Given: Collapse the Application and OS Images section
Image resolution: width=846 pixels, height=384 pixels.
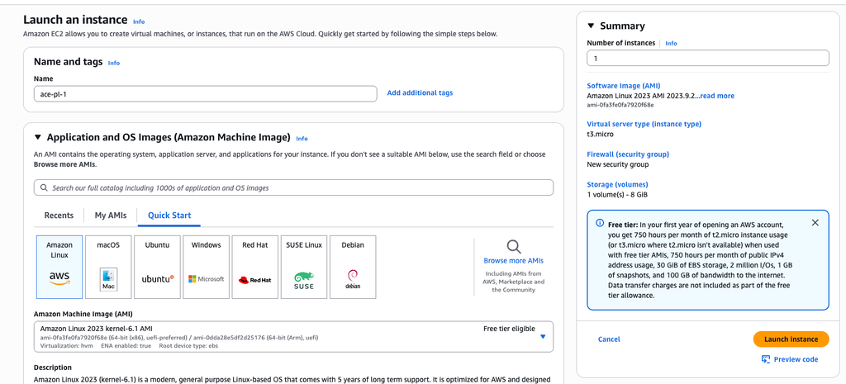Looking at the screenshot, I should 37,137.
